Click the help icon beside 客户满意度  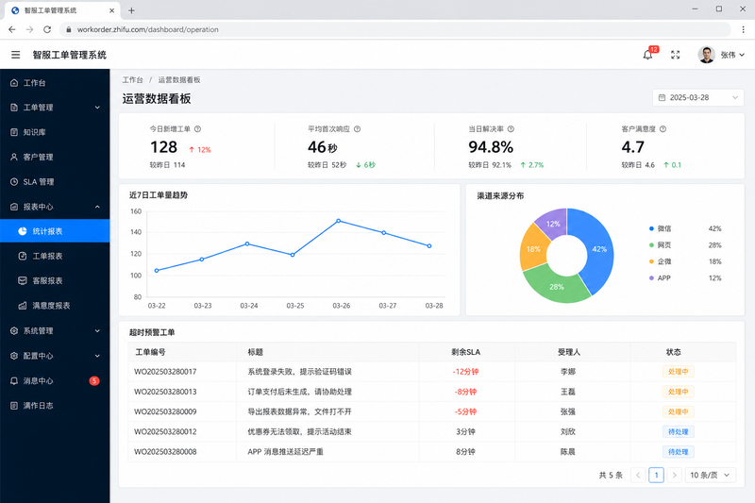663,129
